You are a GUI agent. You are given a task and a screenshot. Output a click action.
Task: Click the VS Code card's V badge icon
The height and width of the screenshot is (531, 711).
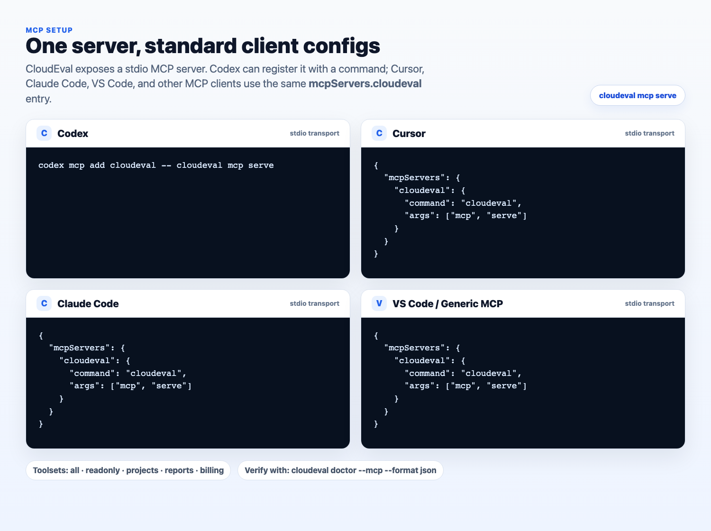tap(379, 303)
